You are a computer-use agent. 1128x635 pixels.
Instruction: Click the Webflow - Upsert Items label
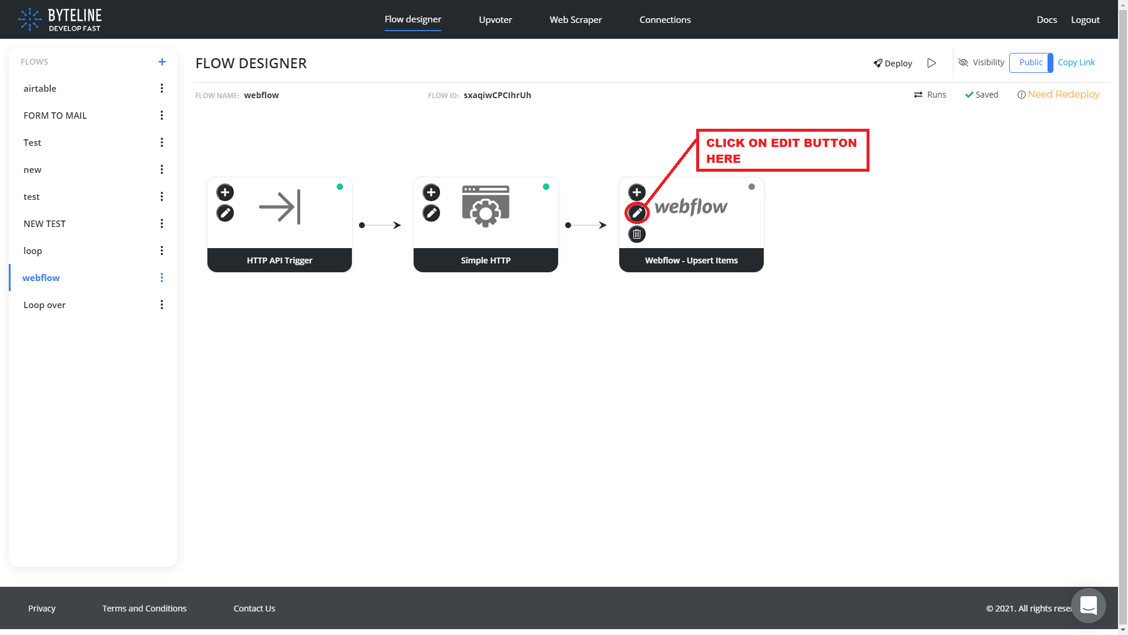pos(691,260)
